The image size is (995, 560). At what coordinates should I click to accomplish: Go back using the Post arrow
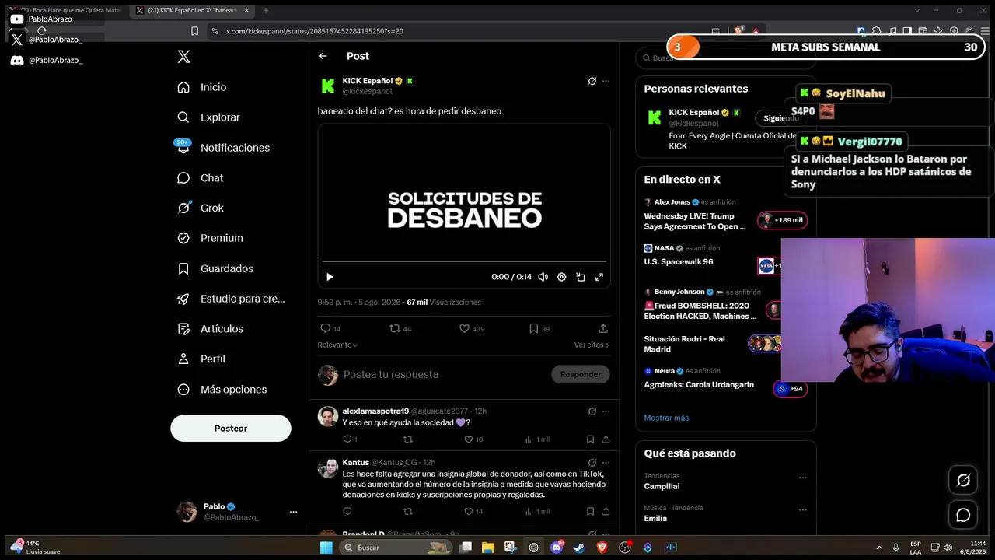[x=323, y=56]
